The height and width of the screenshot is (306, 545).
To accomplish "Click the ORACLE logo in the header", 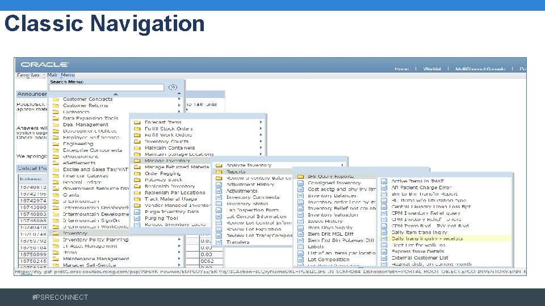I will pos(44,65).
